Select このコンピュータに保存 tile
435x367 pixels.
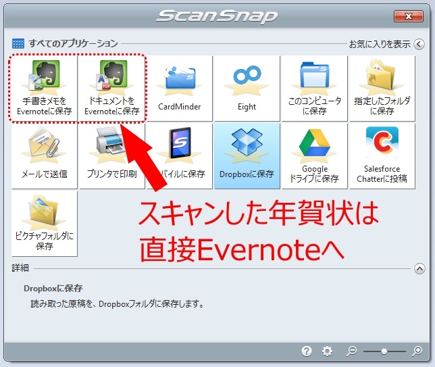coord(315,89)
